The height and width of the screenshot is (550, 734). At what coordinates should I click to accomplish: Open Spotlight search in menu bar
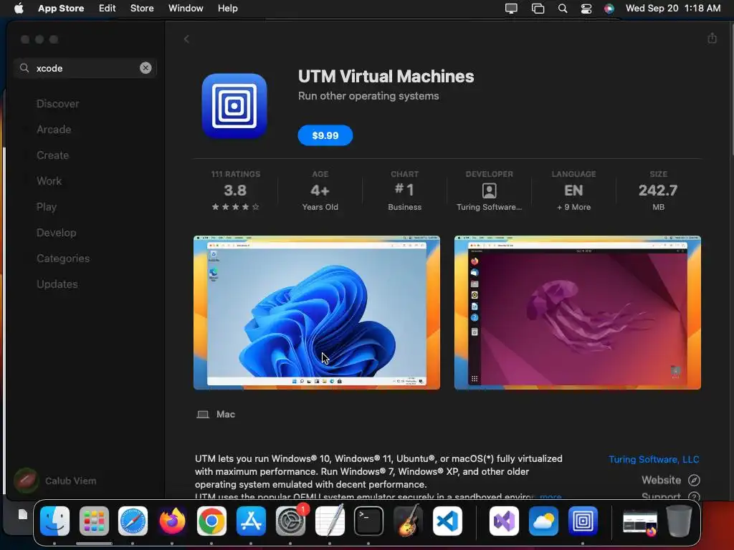(563, 9)
